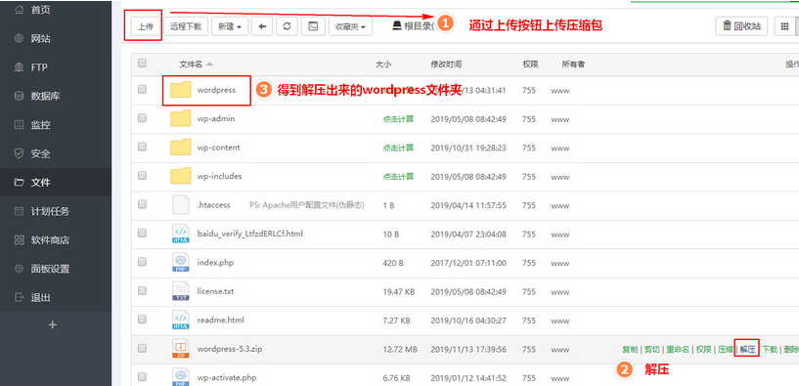This screenshot has height=386, width=799.
Task: Click 下载 download for wordpress-5.3.zip
Action: 770,349
